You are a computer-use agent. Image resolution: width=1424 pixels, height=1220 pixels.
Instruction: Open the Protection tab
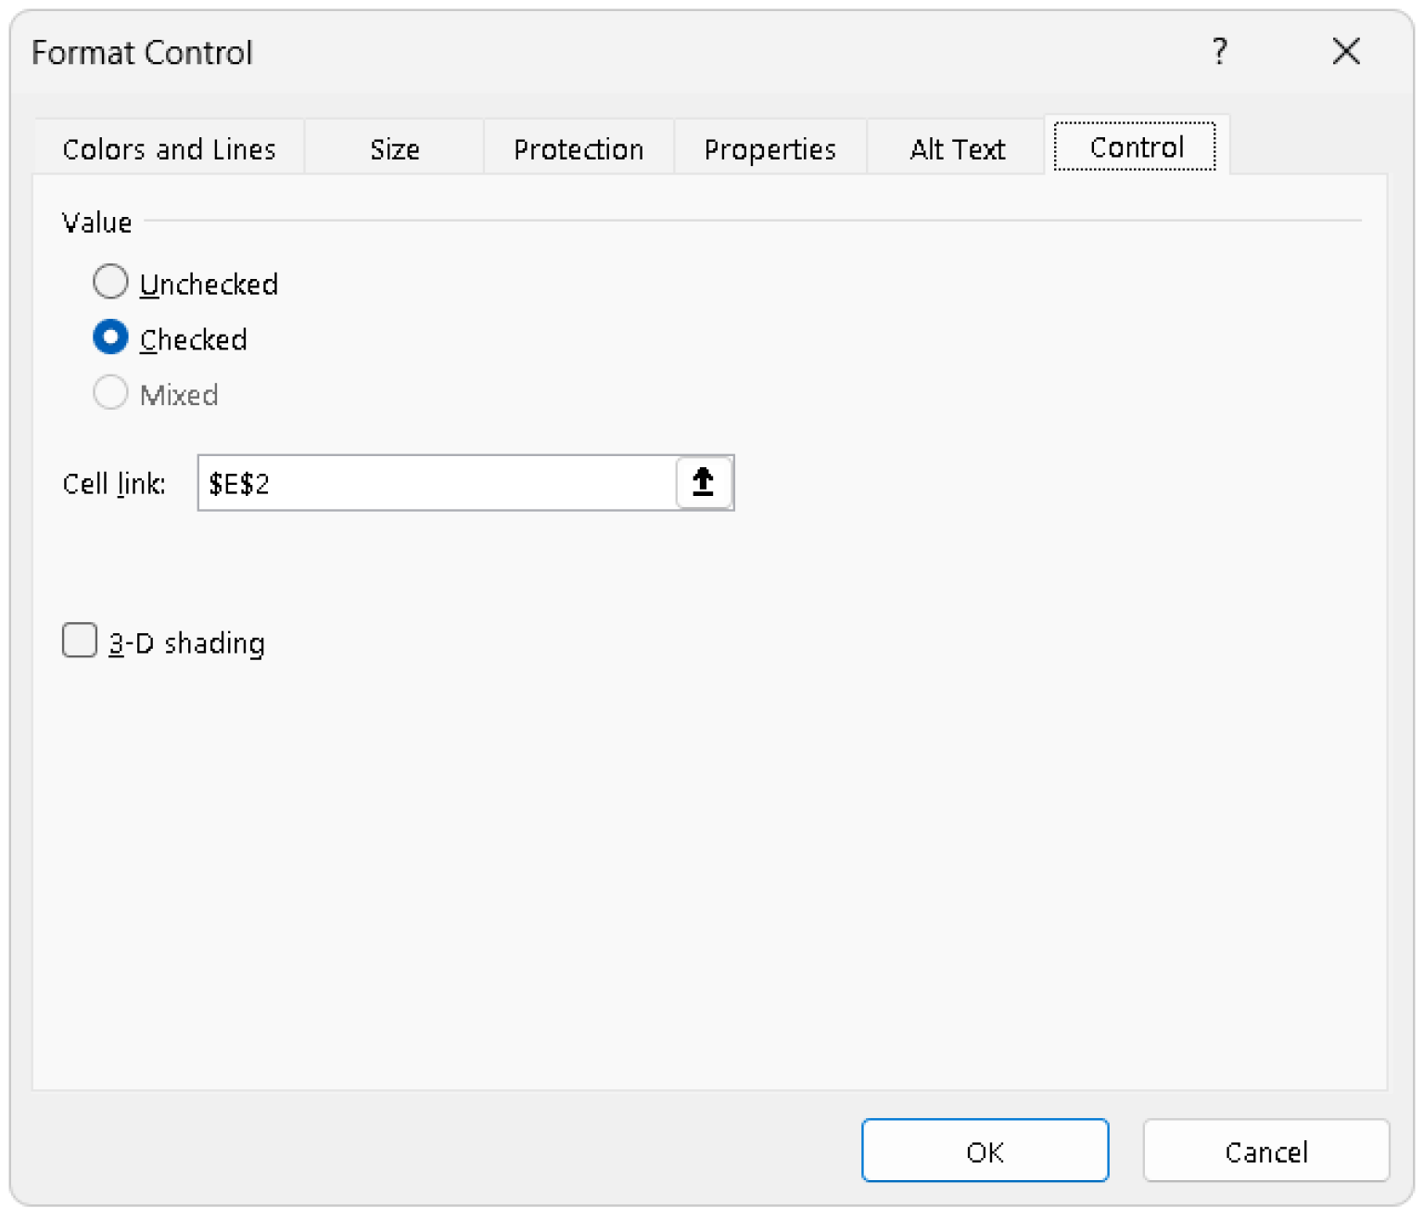click(x=578, y=148)
